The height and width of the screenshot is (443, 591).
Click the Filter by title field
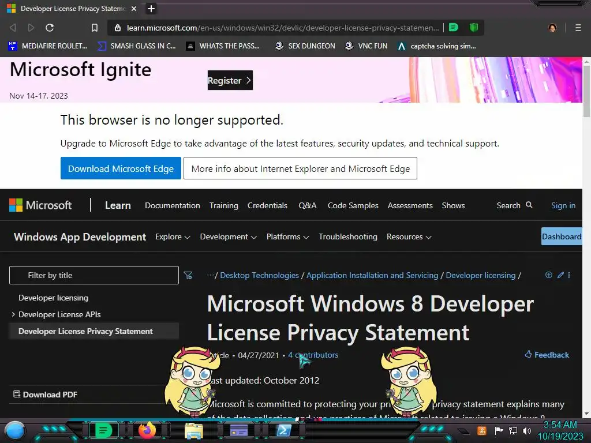click(94, 275)
